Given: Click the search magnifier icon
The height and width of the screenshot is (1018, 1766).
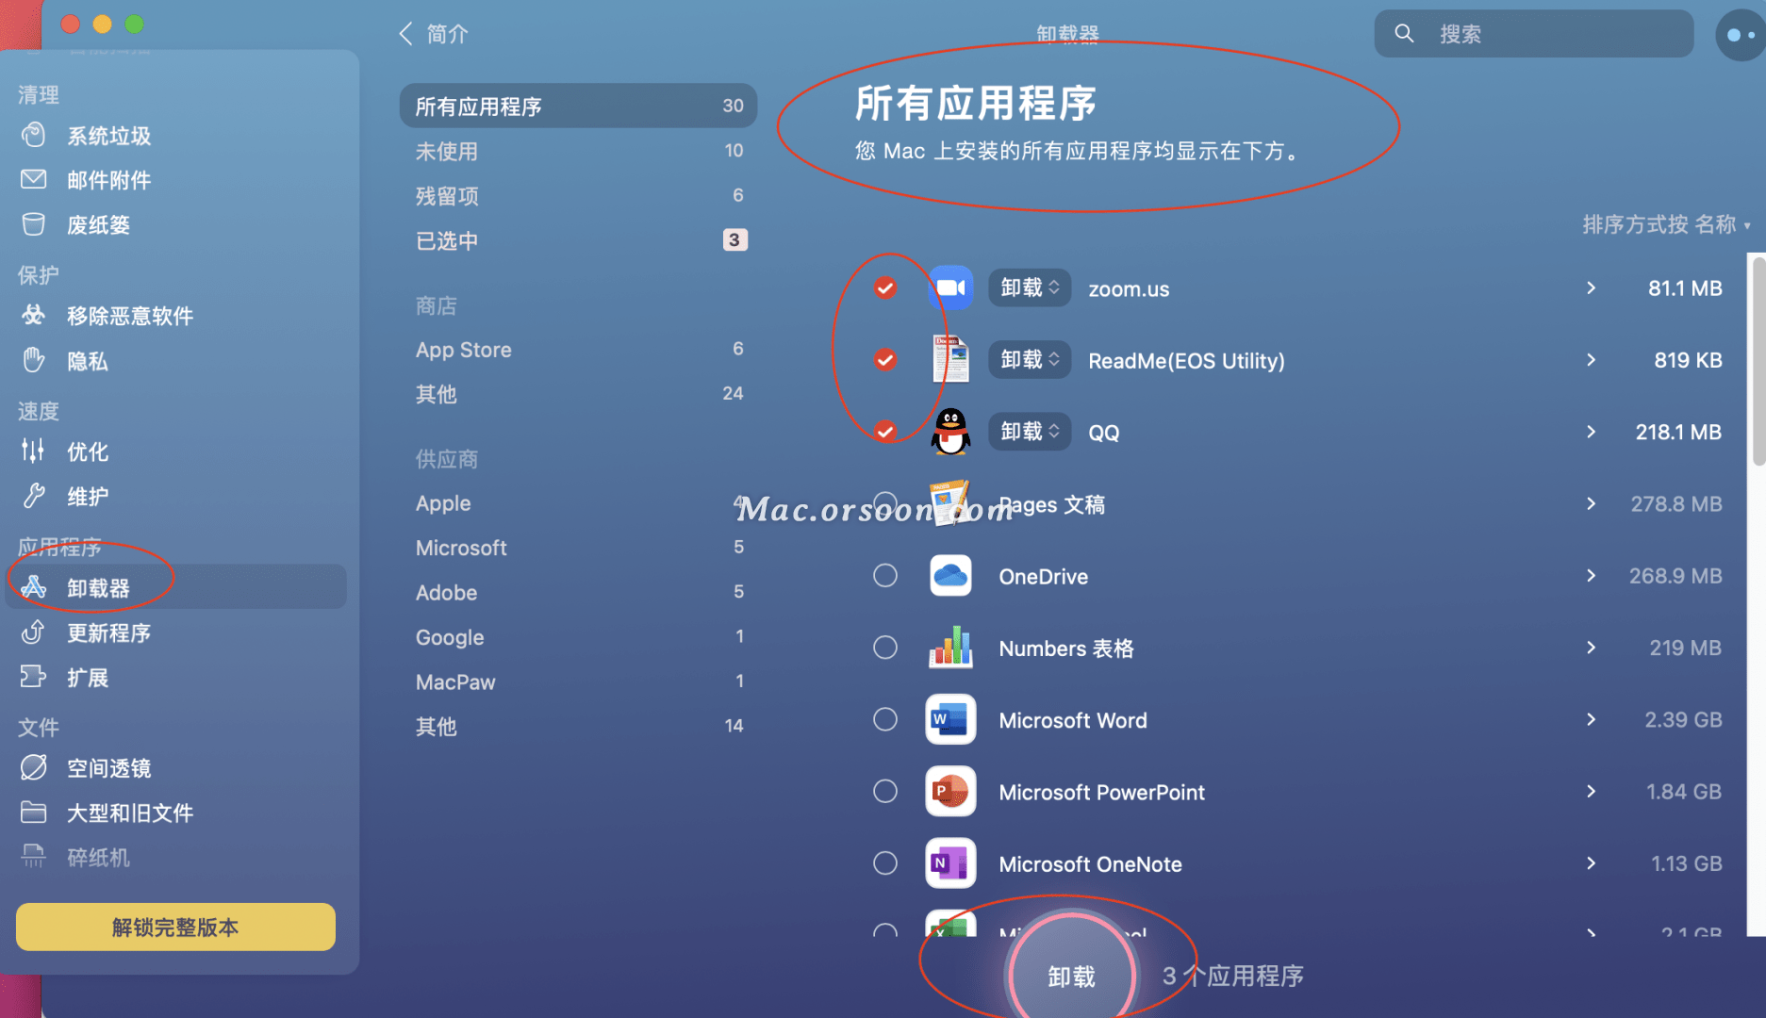Looking at the screenshot, I should click(1404, 34).
